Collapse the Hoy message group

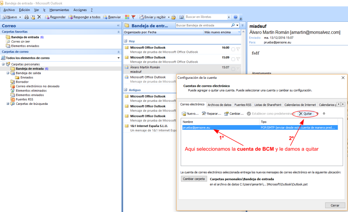point(126,41)
